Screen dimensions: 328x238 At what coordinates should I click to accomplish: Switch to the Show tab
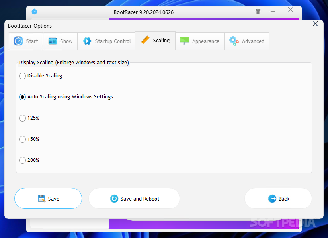coord(61,41)
